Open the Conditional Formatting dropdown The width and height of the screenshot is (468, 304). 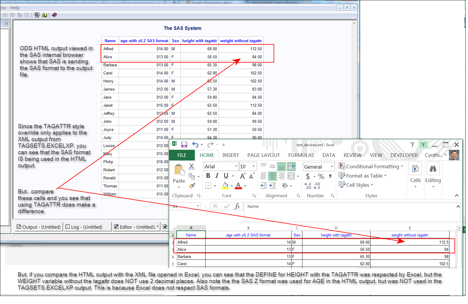click(x=371, y=166)
